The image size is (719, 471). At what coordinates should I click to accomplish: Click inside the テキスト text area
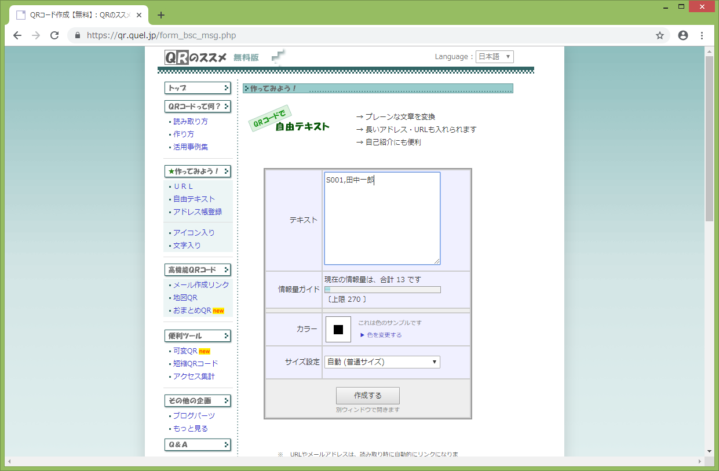click(x=382, y=218)
